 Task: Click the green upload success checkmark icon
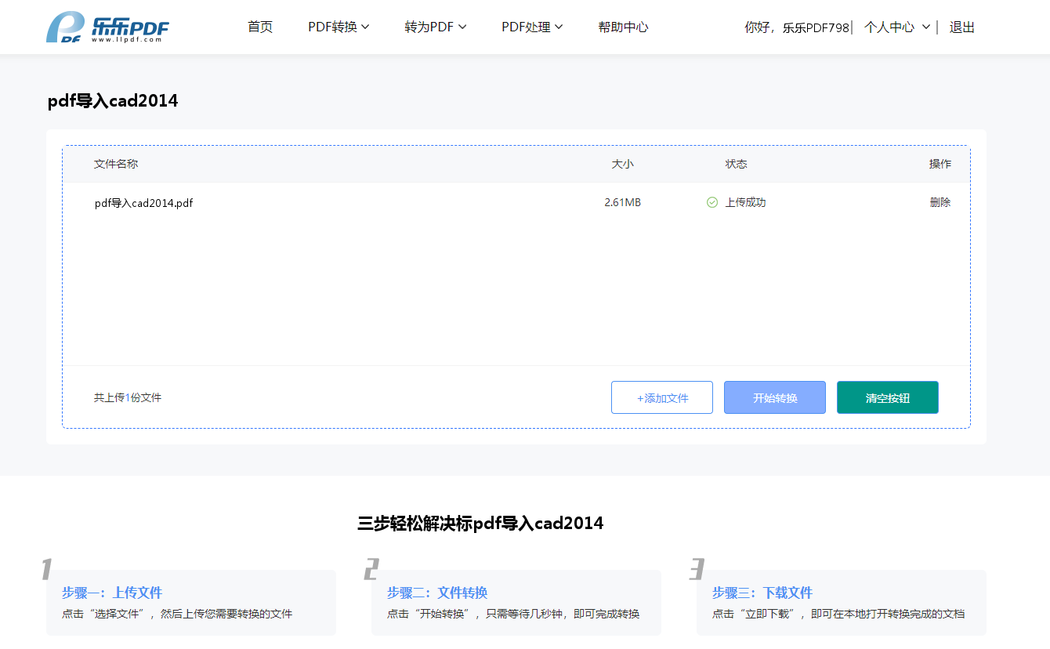pyautogui.click(x=712, y=202)
